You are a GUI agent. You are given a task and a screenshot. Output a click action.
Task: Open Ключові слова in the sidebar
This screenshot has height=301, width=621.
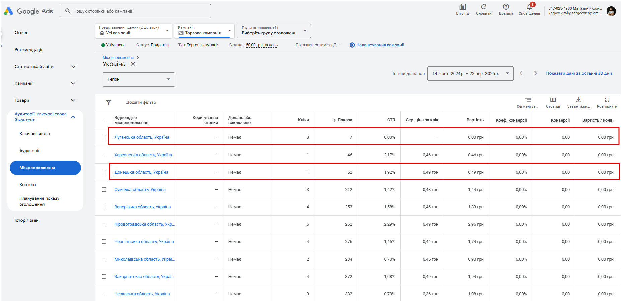34,134
